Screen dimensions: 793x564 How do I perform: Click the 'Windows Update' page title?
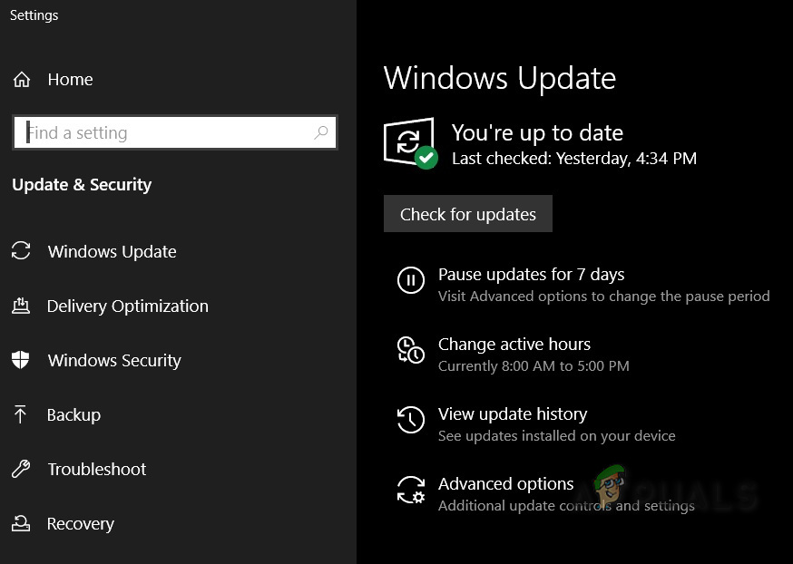point(500,78)
